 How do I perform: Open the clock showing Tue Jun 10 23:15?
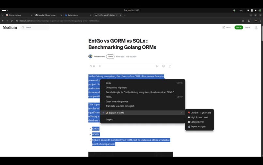pos(131,10)
